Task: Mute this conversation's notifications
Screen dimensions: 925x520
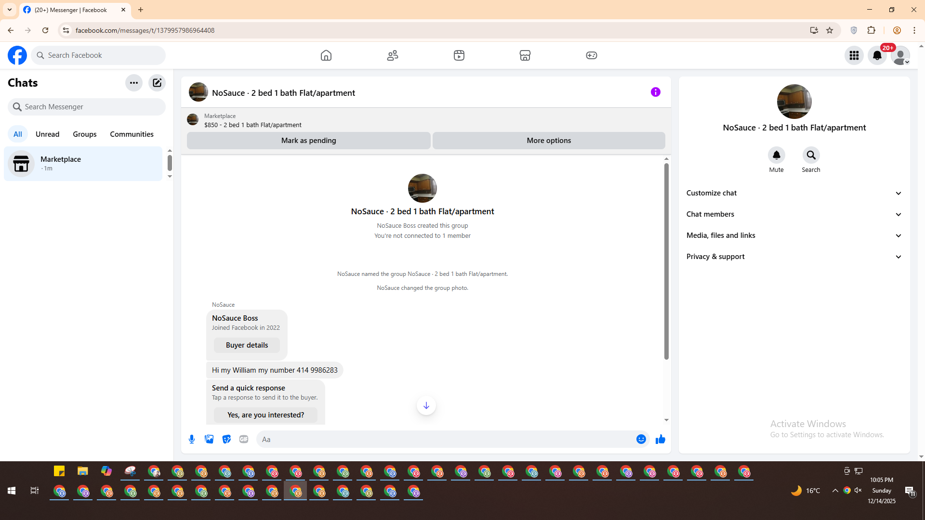Action: click(776, 156)
